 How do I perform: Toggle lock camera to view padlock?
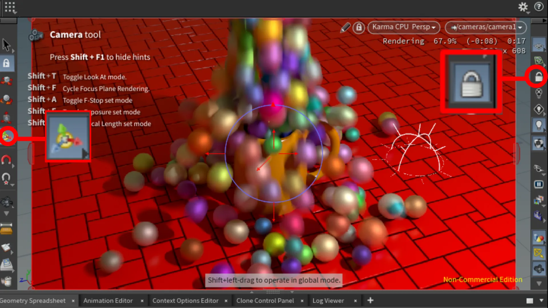(x=538, y=76)
